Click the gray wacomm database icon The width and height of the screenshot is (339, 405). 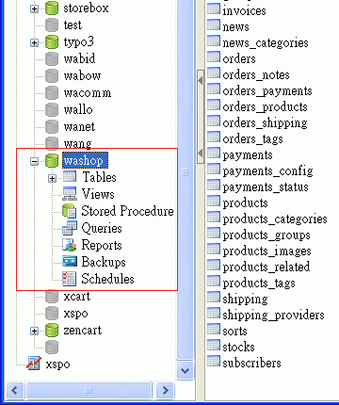click(x=52, y=93)
